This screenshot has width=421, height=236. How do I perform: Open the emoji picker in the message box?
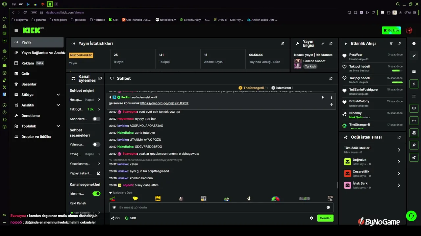(x=328, y=207)
